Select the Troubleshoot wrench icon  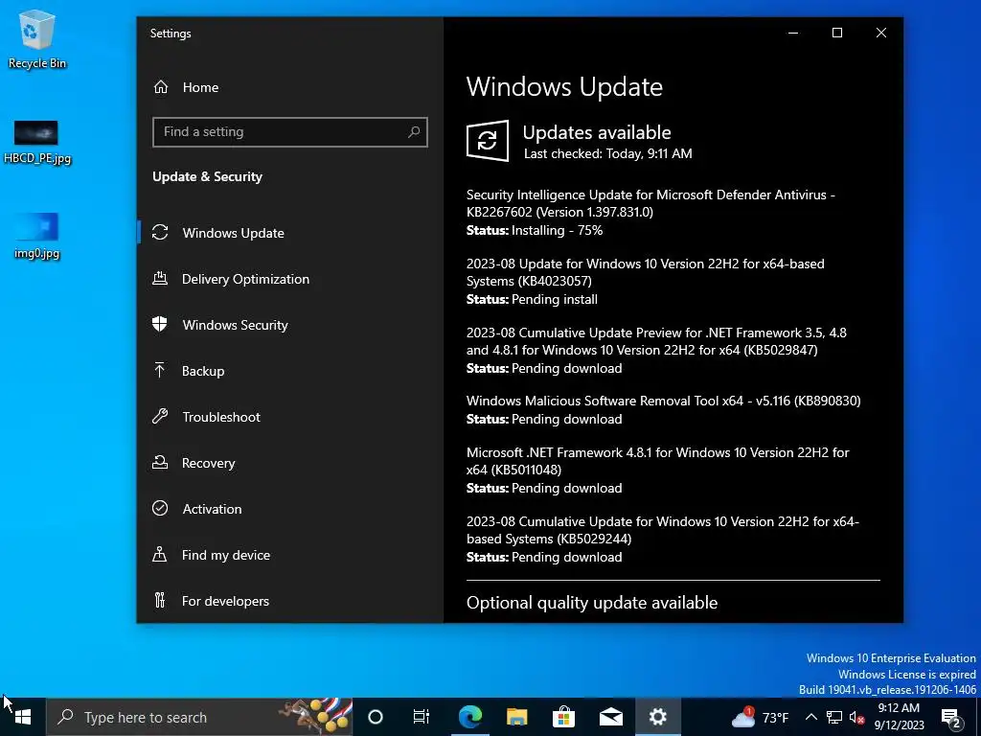pos(160,416)
